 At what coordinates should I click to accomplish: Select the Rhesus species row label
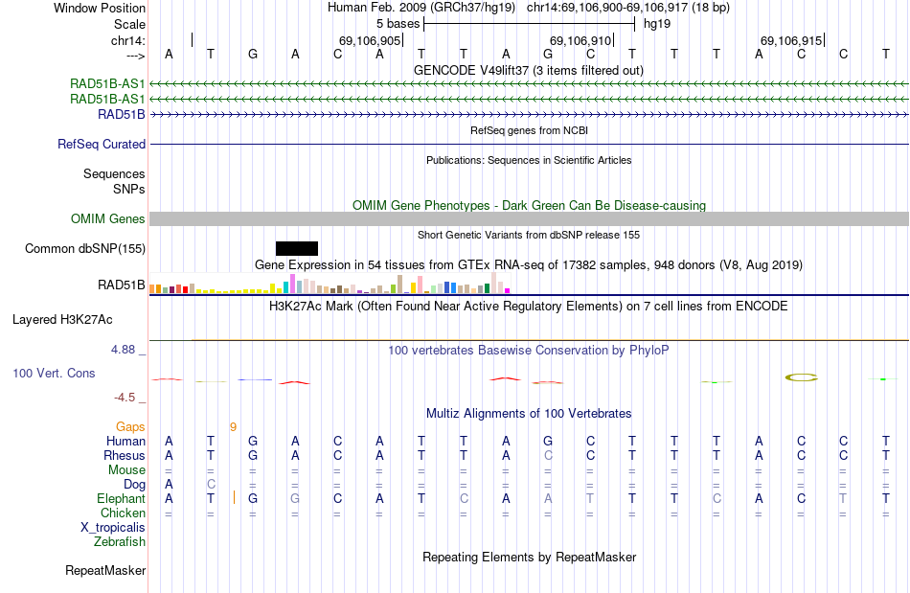(125, 455)
